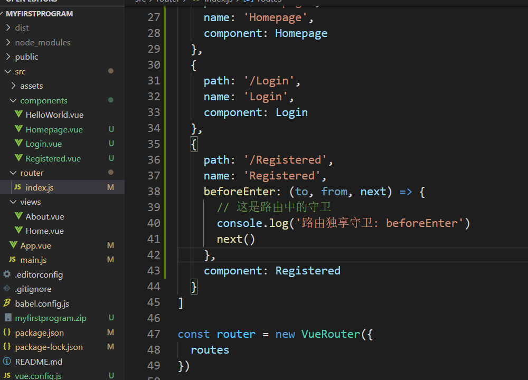
Task: Click the Vue icon next to Login.vue
Action: 19,143
